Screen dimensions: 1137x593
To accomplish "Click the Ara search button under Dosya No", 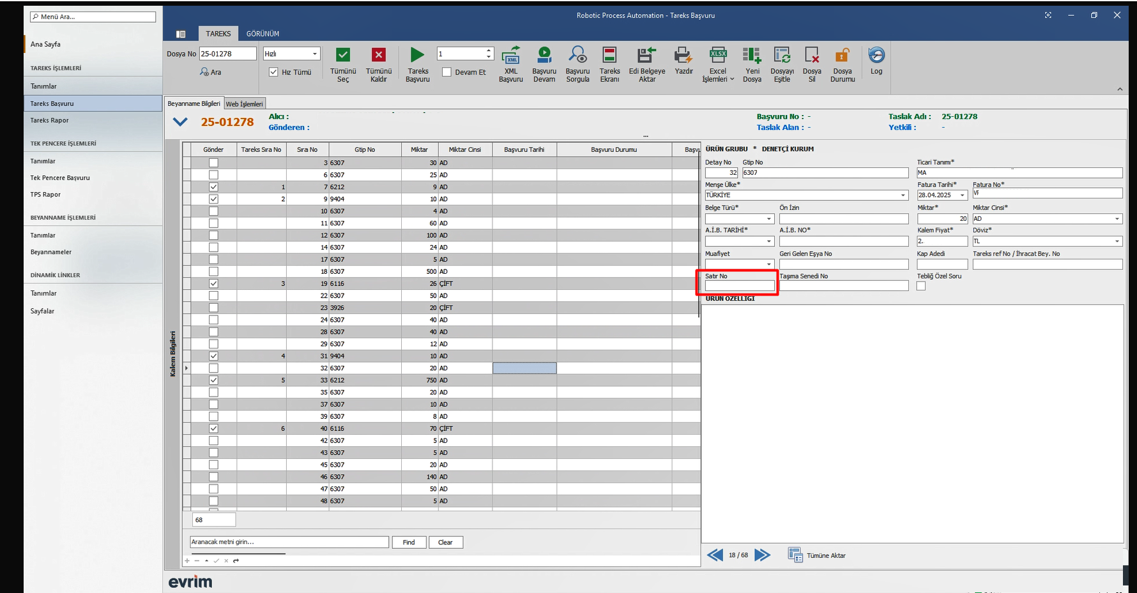I will tap(211, 72).
